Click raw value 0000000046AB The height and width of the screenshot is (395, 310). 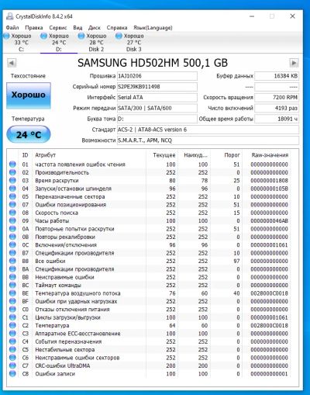269,220
